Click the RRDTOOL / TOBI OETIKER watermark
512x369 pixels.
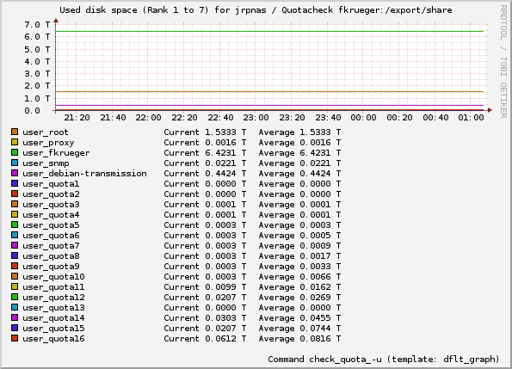pos(503,62)
